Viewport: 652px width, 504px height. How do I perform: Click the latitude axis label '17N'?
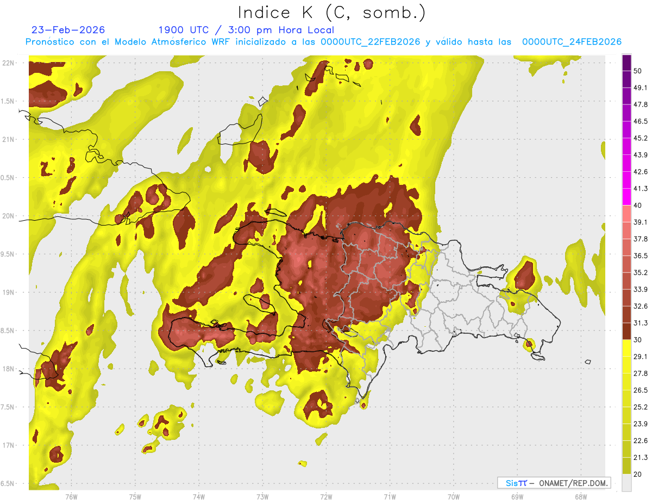pos(9,446)
